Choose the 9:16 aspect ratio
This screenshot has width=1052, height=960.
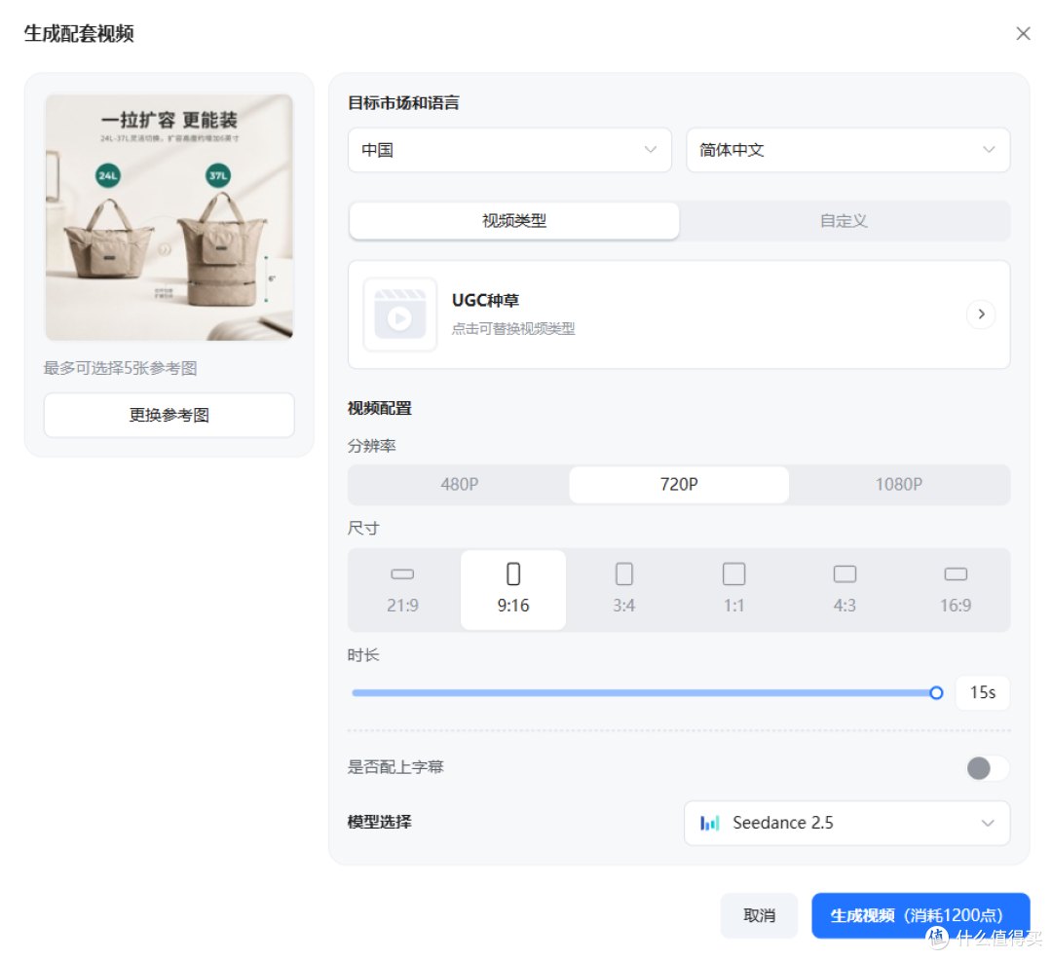513,589
